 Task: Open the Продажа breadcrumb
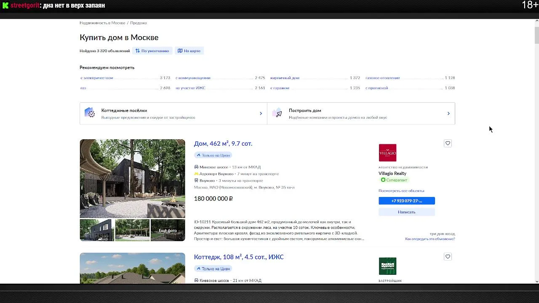coord(139,23)
